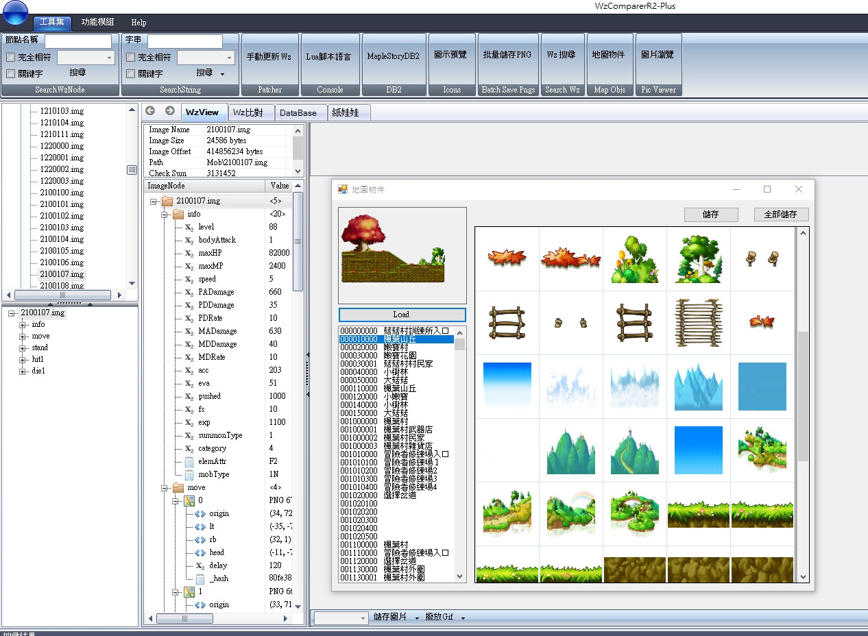Click the PNG image icon of node 0

click(x=190, y=500)
